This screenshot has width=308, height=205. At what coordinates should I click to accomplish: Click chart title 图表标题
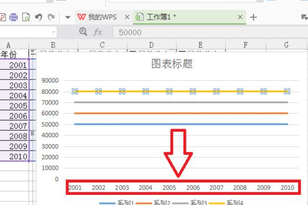click(172, 64)
